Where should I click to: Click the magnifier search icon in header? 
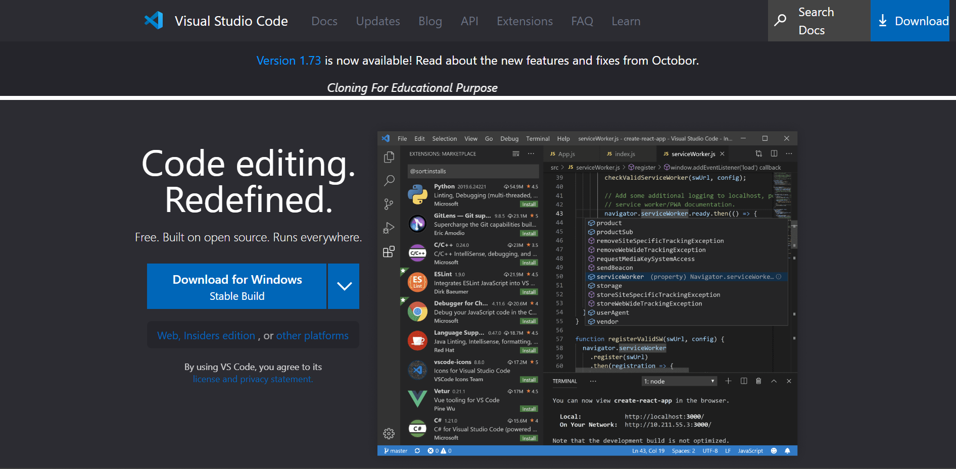point(780,20)
